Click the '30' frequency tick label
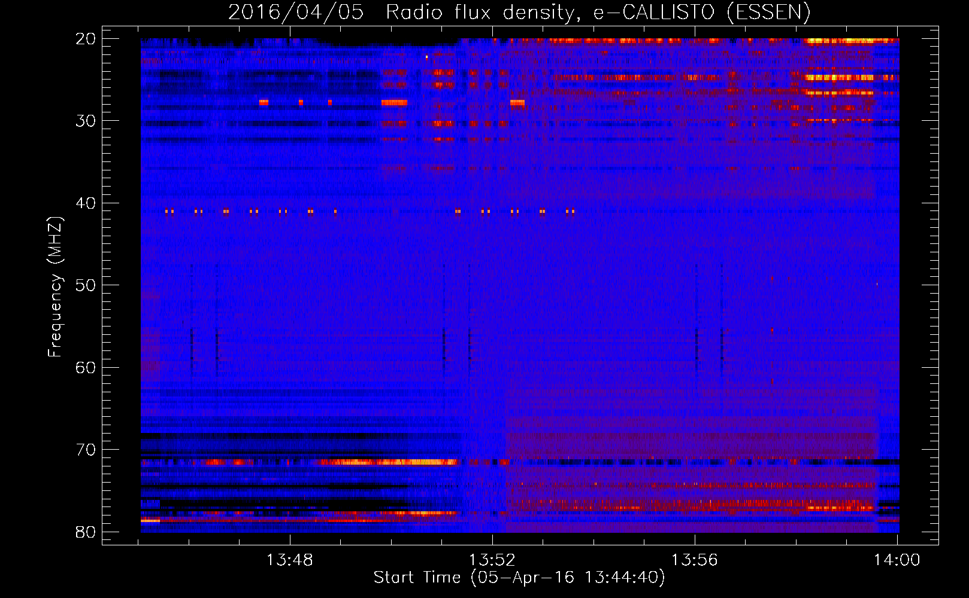Screen dimensions: 969x598 (86, 121)
